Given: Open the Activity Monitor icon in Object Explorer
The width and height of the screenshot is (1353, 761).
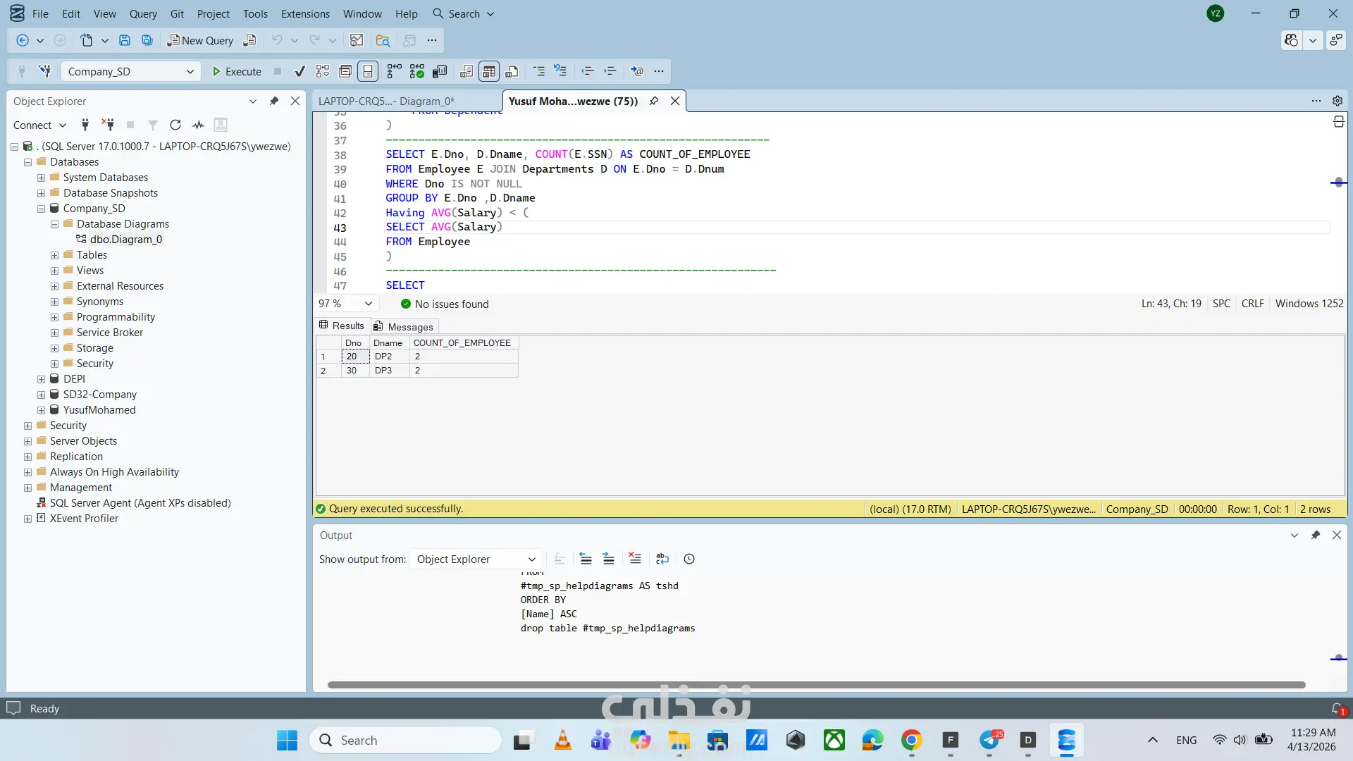Looking at the screenshot, I should click(x=198, y=125).
